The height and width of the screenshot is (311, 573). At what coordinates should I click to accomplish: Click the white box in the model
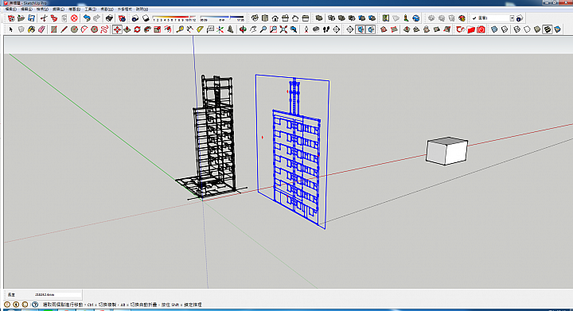click(446, 151)
